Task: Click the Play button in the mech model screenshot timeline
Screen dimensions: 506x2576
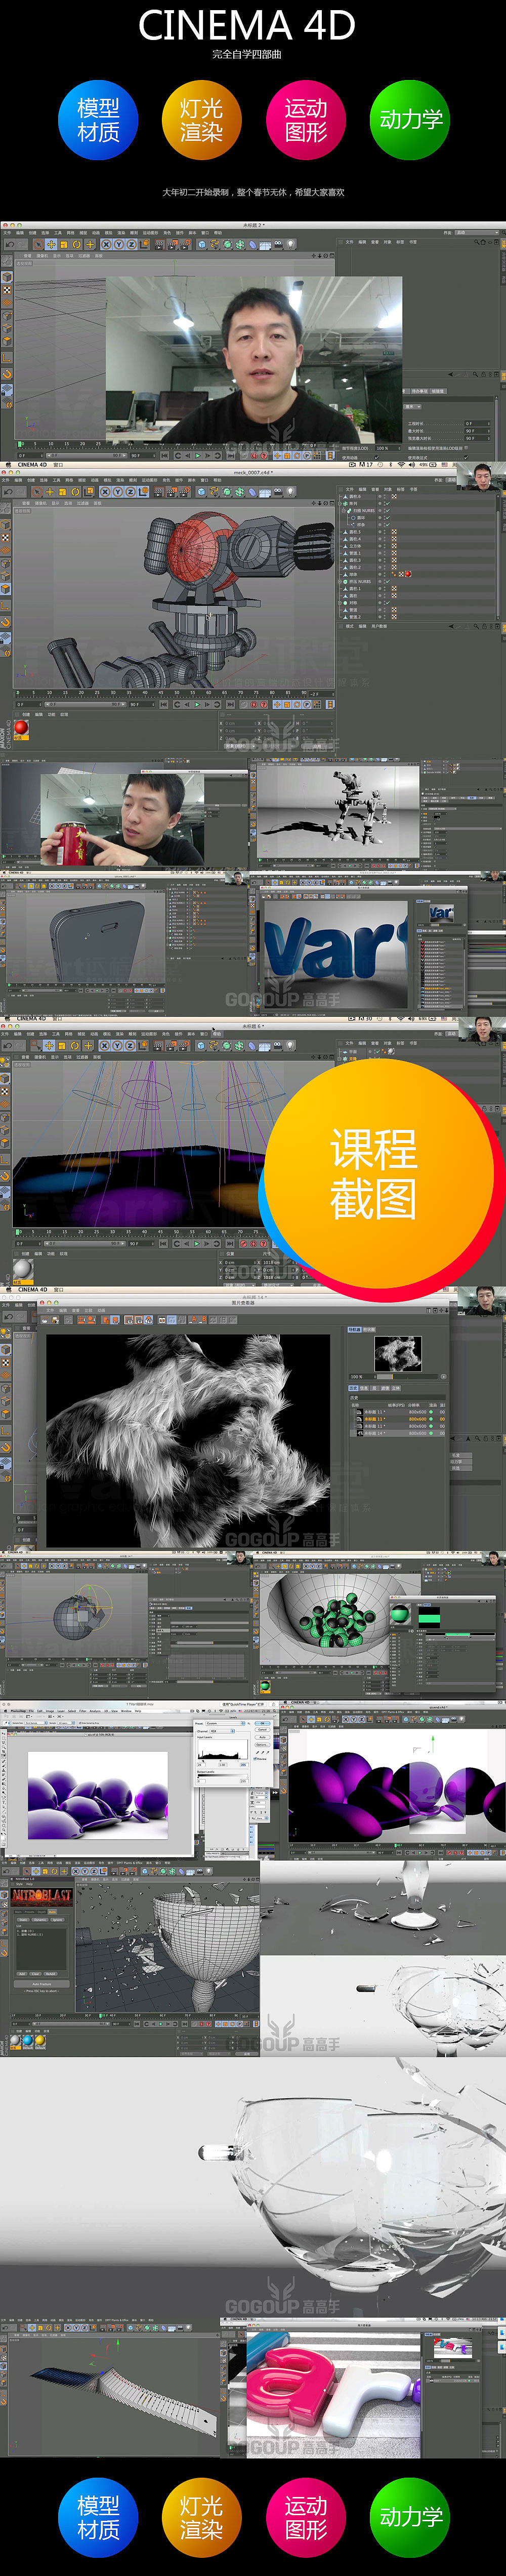Action: coord(198,704)
